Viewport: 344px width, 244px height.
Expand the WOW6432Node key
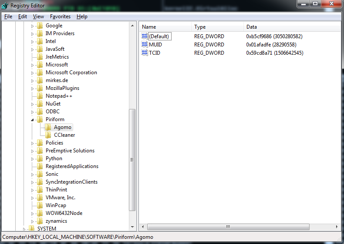pos(33,214)
